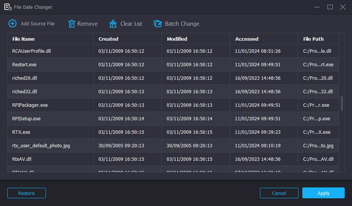Click Modified date of rtx_user_default_photo.jpg

[190, 146]
